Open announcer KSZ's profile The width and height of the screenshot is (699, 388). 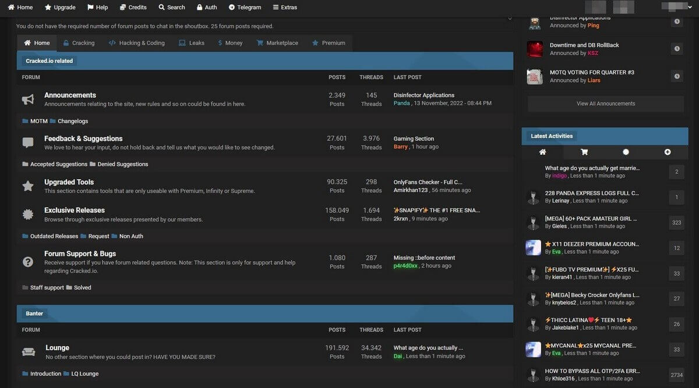593,53
